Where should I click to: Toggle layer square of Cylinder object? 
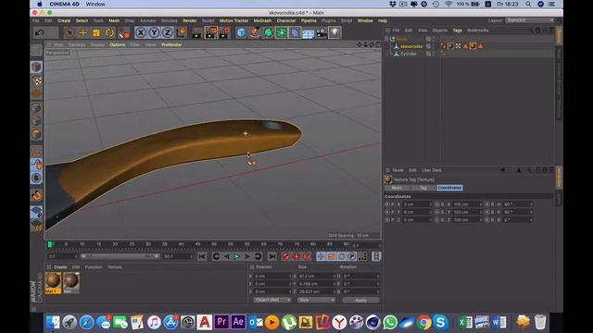428,54
